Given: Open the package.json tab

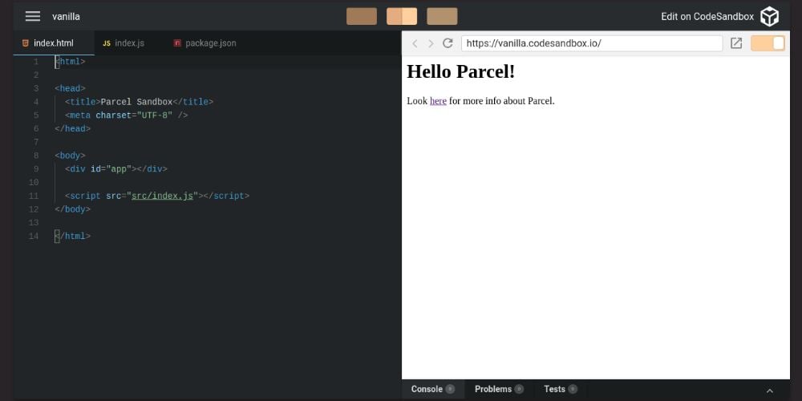Looking at the screenshot, I should click(205, 43).
